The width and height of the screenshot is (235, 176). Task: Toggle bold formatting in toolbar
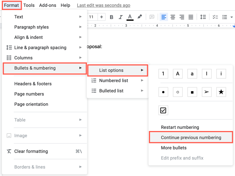click(111, 17)
